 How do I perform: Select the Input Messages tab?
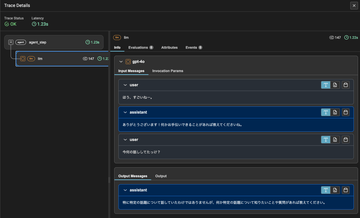[131, 71]
